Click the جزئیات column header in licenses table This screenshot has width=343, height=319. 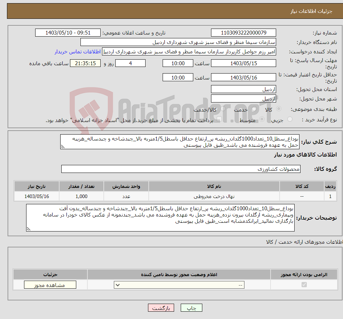[x=50, y=274]
